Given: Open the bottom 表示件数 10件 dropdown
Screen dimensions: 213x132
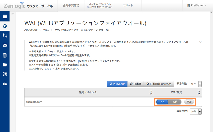Looking at the screenshot, I should pos(196,112).
